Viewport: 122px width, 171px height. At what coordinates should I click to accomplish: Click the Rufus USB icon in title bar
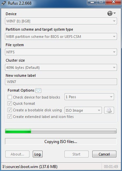click(x=4, y=3)
